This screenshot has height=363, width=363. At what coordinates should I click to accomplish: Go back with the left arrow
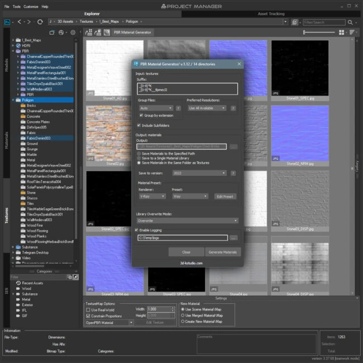(x=20, y=22)
